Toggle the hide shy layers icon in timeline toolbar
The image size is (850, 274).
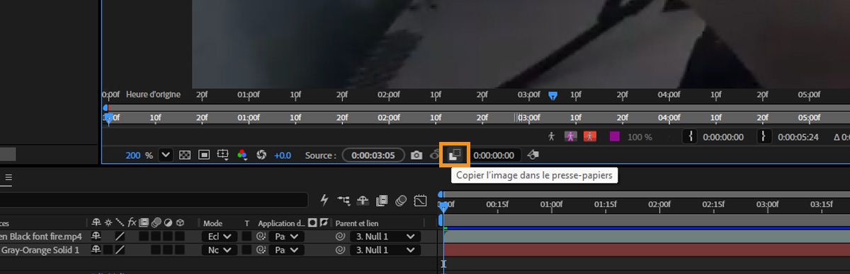[363, 201]
